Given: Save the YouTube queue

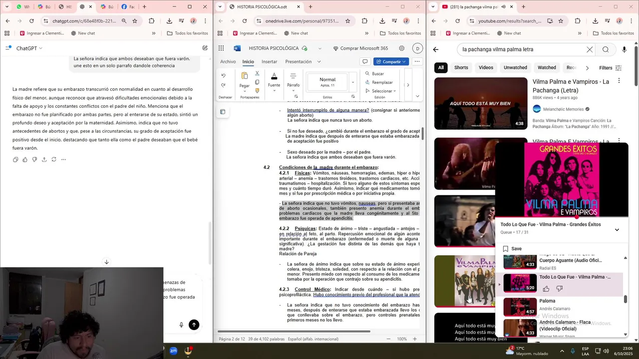Looking at the screenshot, I should click(x=512, y=249).
